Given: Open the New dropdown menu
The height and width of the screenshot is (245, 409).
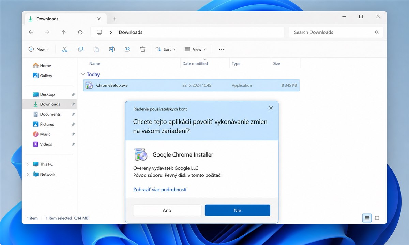Looking at the screenshot, I should click(39, 49).
